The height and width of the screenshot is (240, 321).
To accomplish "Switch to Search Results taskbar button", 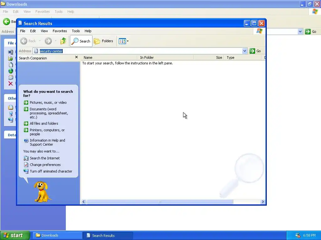I will coord(108,236).
